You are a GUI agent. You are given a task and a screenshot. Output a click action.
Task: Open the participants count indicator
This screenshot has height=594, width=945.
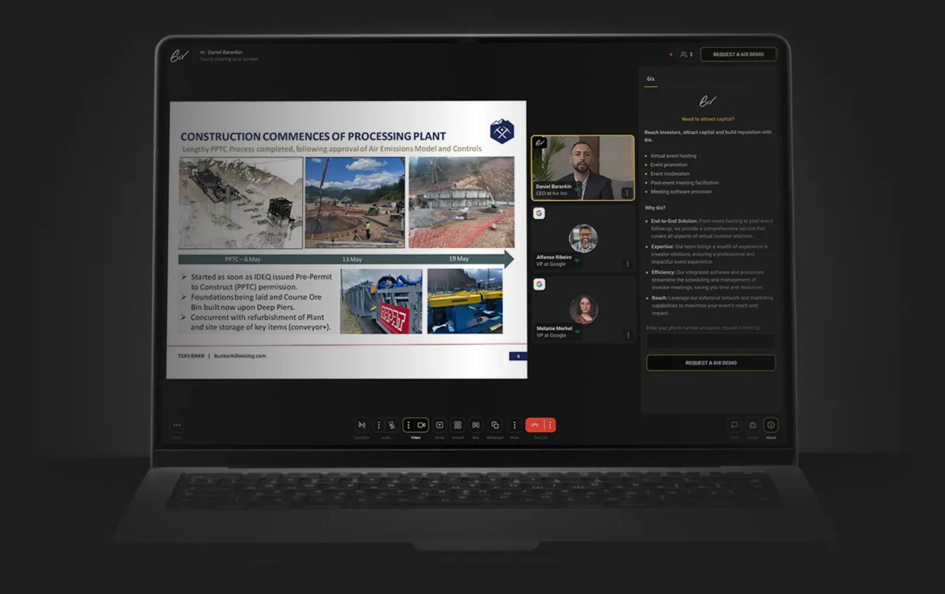point(686,54)
